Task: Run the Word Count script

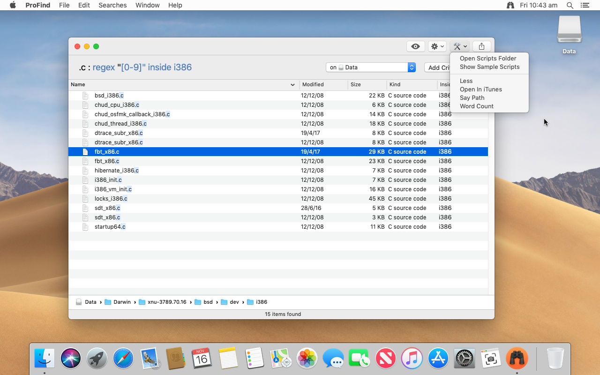Action: pos(476,106)
